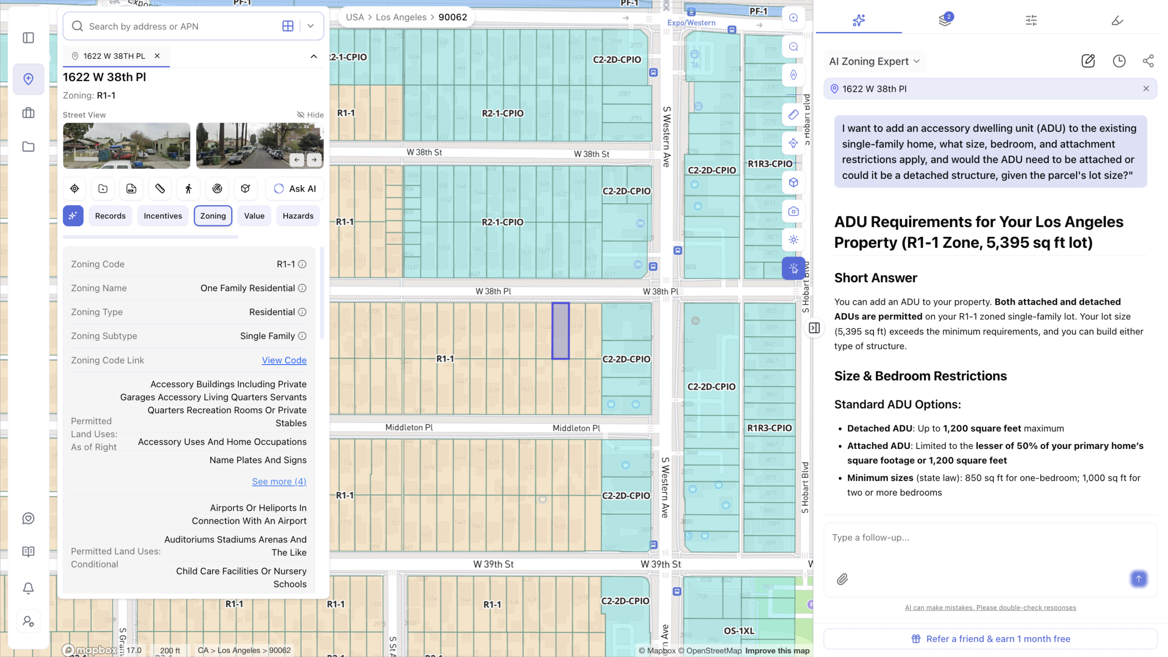Select the Hazards chip

[298, 216]
